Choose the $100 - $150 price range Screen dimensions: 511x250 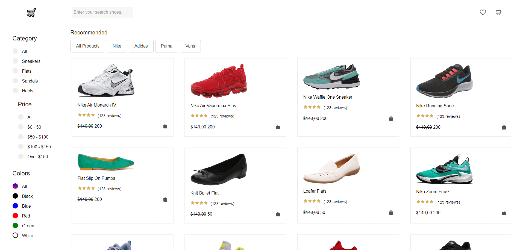21,146
